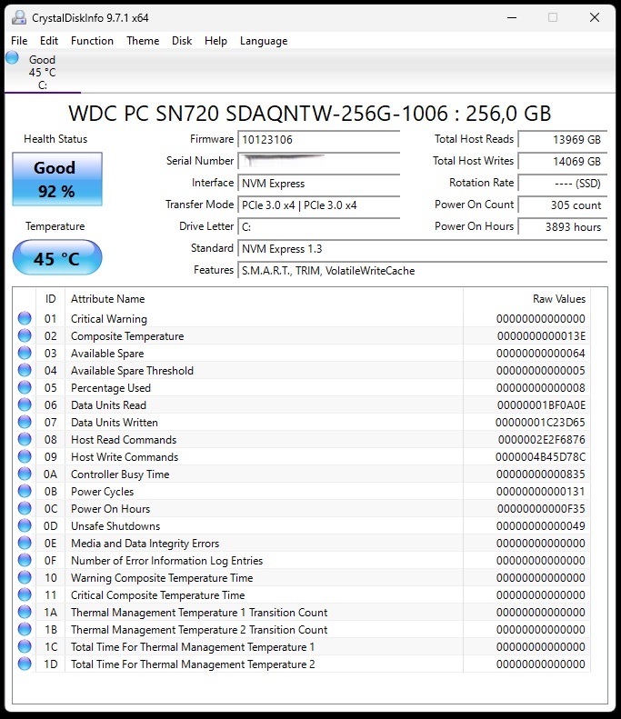The height and width of the screenshot is (719, 621).
Task: Select the C: drive tab showing Good 45 °C
Action: 42,73
